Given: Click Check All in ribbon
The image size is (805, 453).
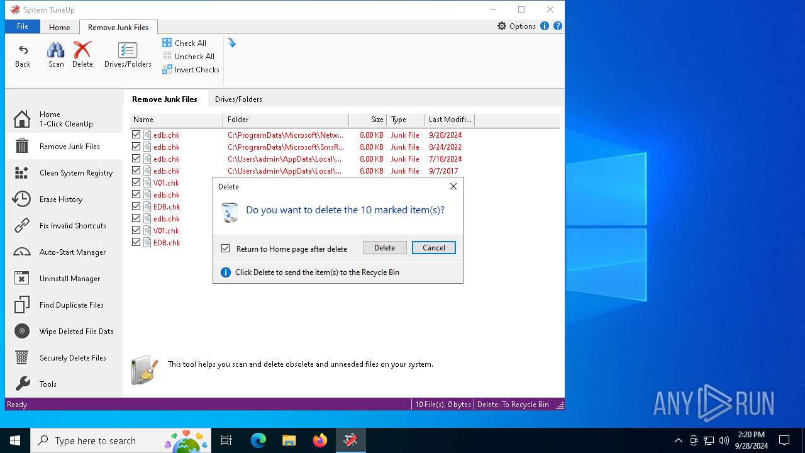Looking at the screenshot, I should click(x=184, y=43).
